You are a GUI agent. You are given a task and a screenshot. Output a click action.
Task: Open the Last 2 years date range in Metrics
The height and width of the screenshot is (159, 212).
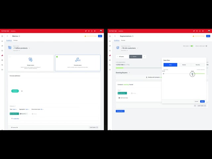(94, 127)
